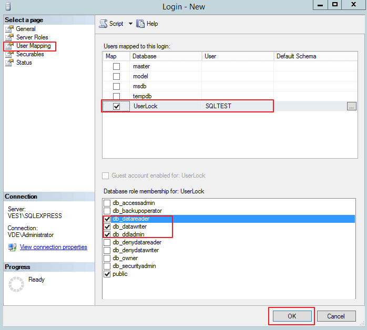Click the Server Roles page icon
The image size is (367, 330).
point(9,37)
